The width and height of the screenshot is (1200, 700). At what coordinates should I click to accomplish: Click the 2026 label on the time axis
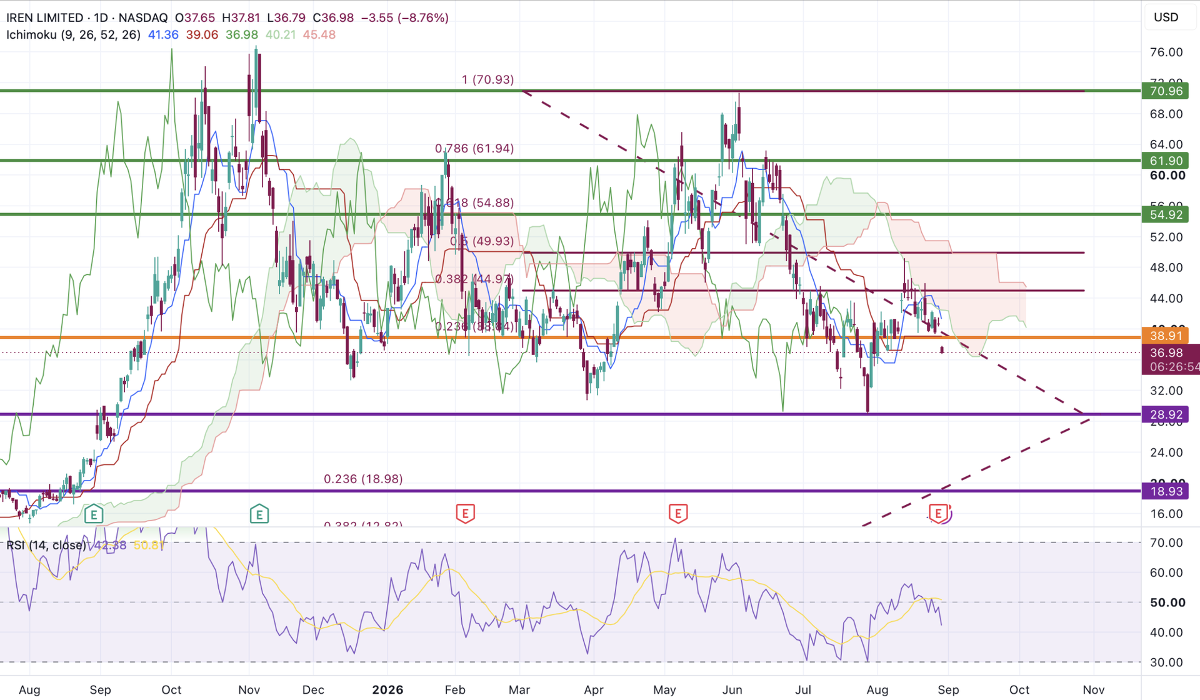pos(387,689)
